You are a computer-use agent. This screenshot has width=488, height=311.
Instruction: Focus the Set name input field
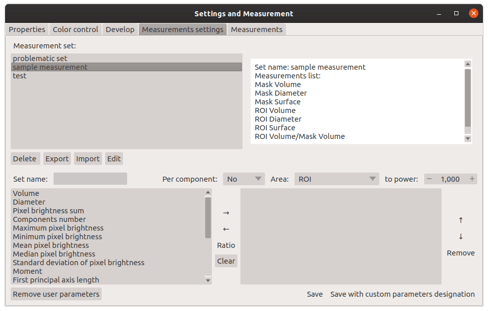click(x=90, y=179)
